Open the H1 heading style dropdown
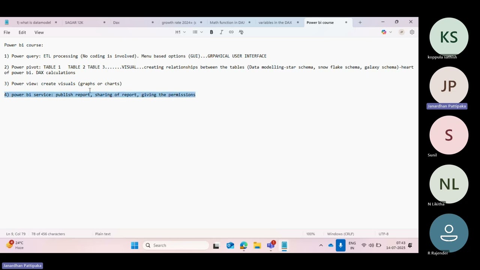This screenshot has width=480, height=270. click(180, 32)
